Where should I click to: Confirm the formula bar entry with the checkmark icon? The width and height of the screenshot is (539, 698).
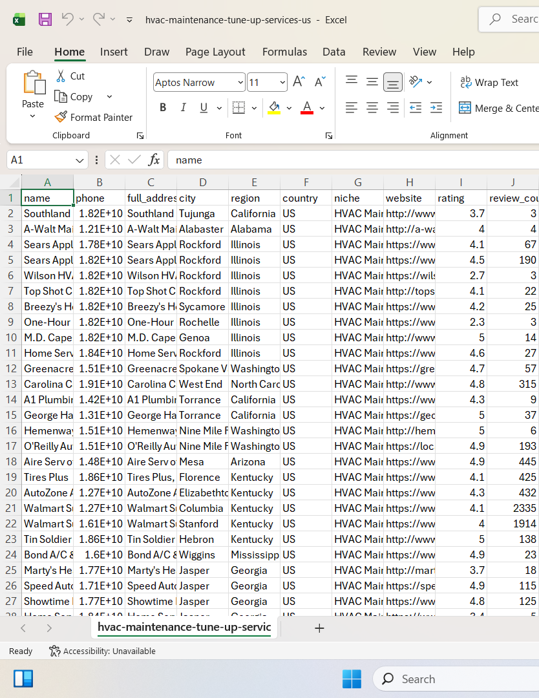point(134,160)
